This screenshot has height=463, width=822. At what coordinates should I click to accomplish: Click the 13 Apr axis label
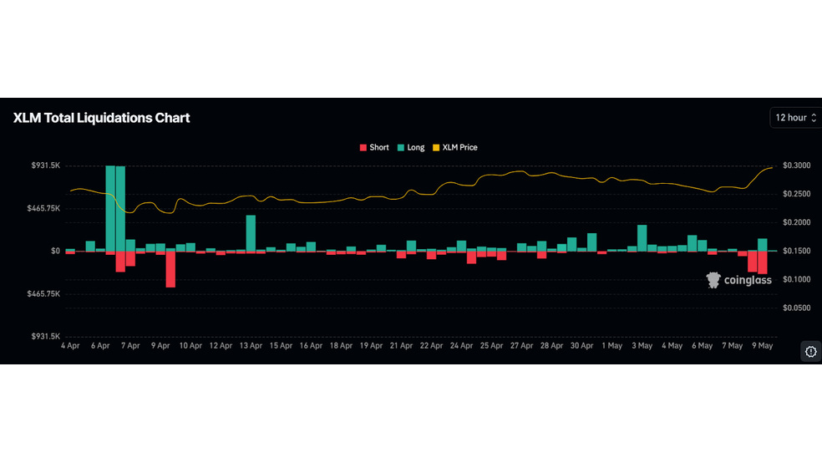tap(251, 345)
